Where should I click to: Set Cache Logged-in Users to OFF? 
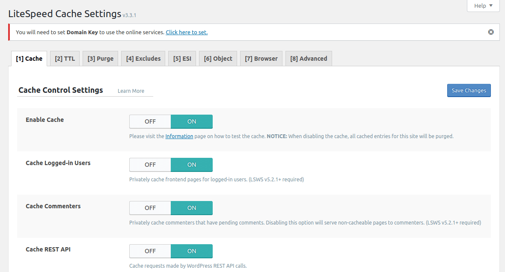click(x=150, y=165)
